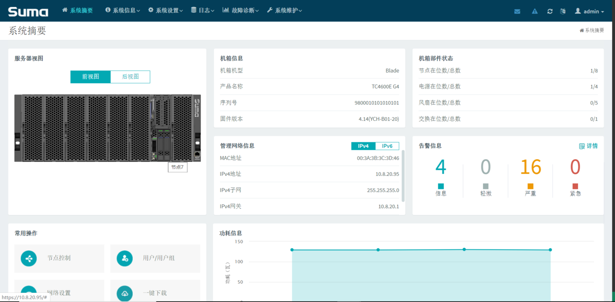Screen dimensions: 615x302
Task: Expand the 故障诊断 dropdown menu
Action: [x=241, y=11]
